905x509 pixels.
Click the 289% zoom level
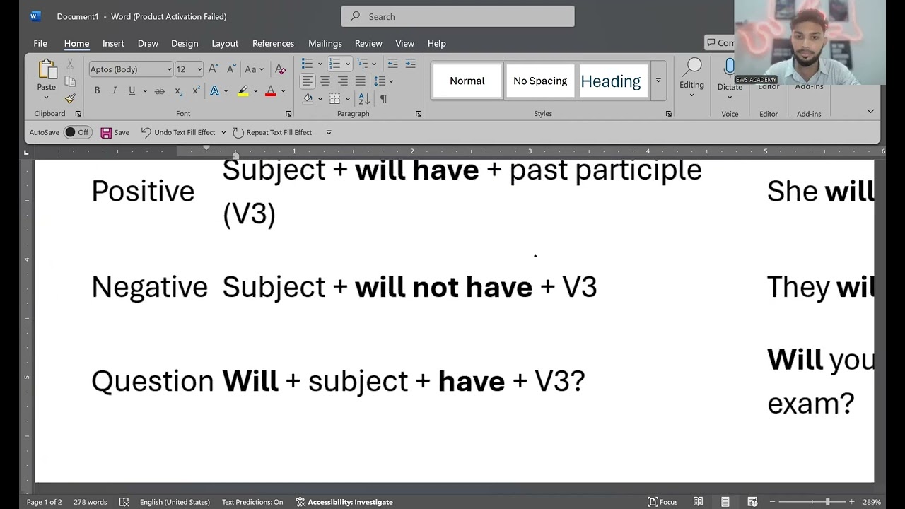point(872,502)
